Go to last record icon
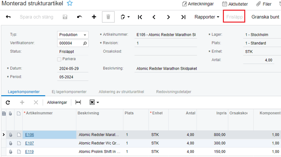This screenshot has width=281, height=157. 183,17
